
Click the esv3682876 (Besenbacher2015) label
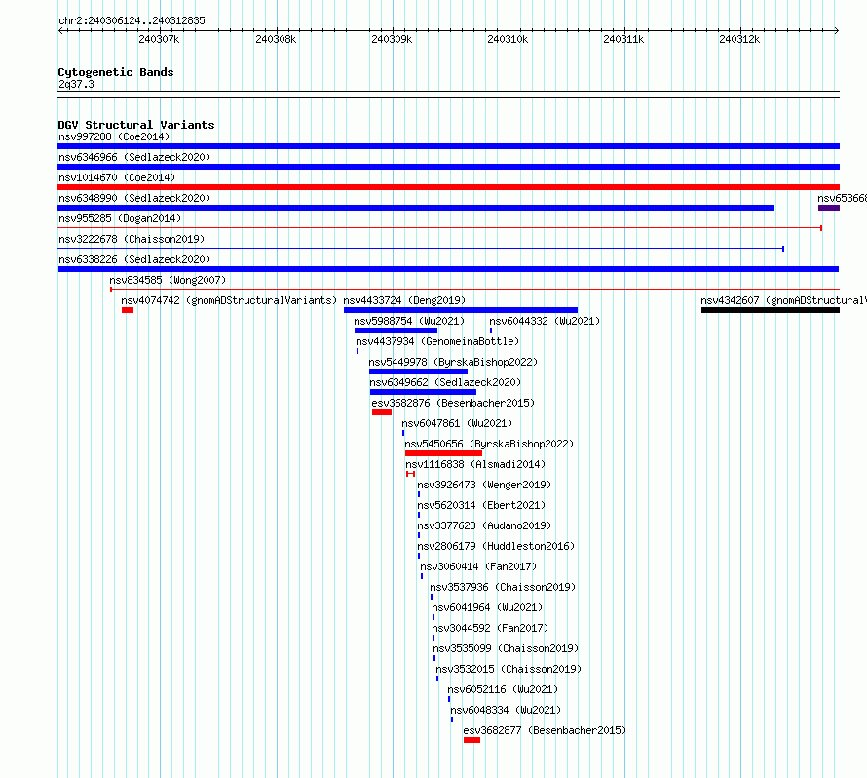453,403
